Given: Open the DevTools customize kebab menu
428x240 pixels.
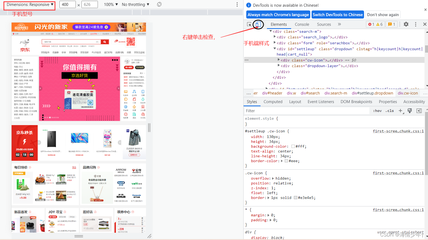Looking at the screenshot, I should (415, 24).
